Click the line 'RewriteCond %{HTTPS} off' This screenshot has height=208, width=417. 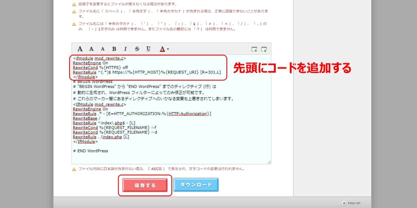pos(101,68)
